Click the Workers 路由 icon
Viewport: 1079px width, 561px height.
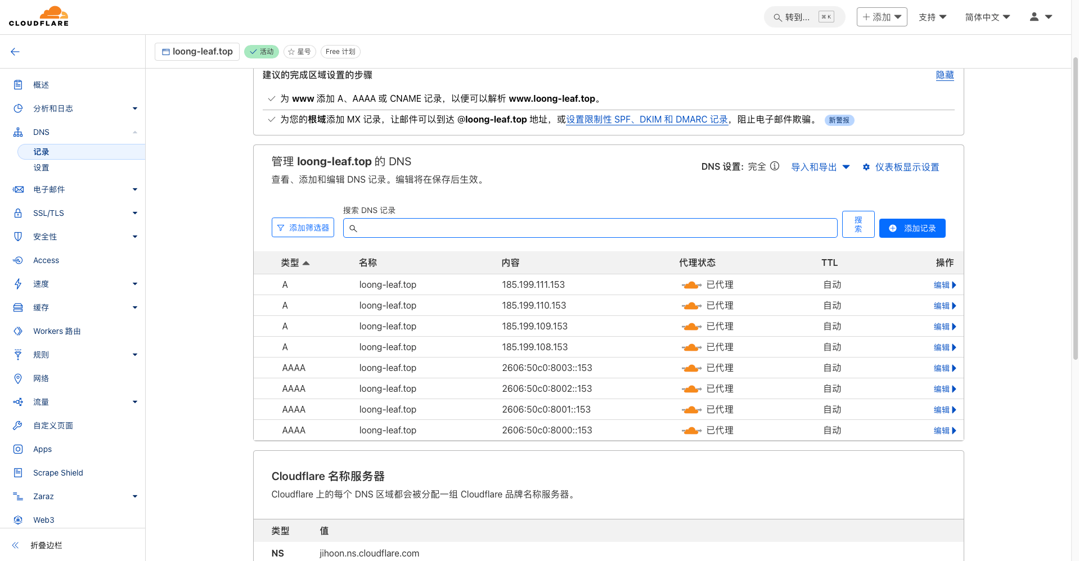18,331
